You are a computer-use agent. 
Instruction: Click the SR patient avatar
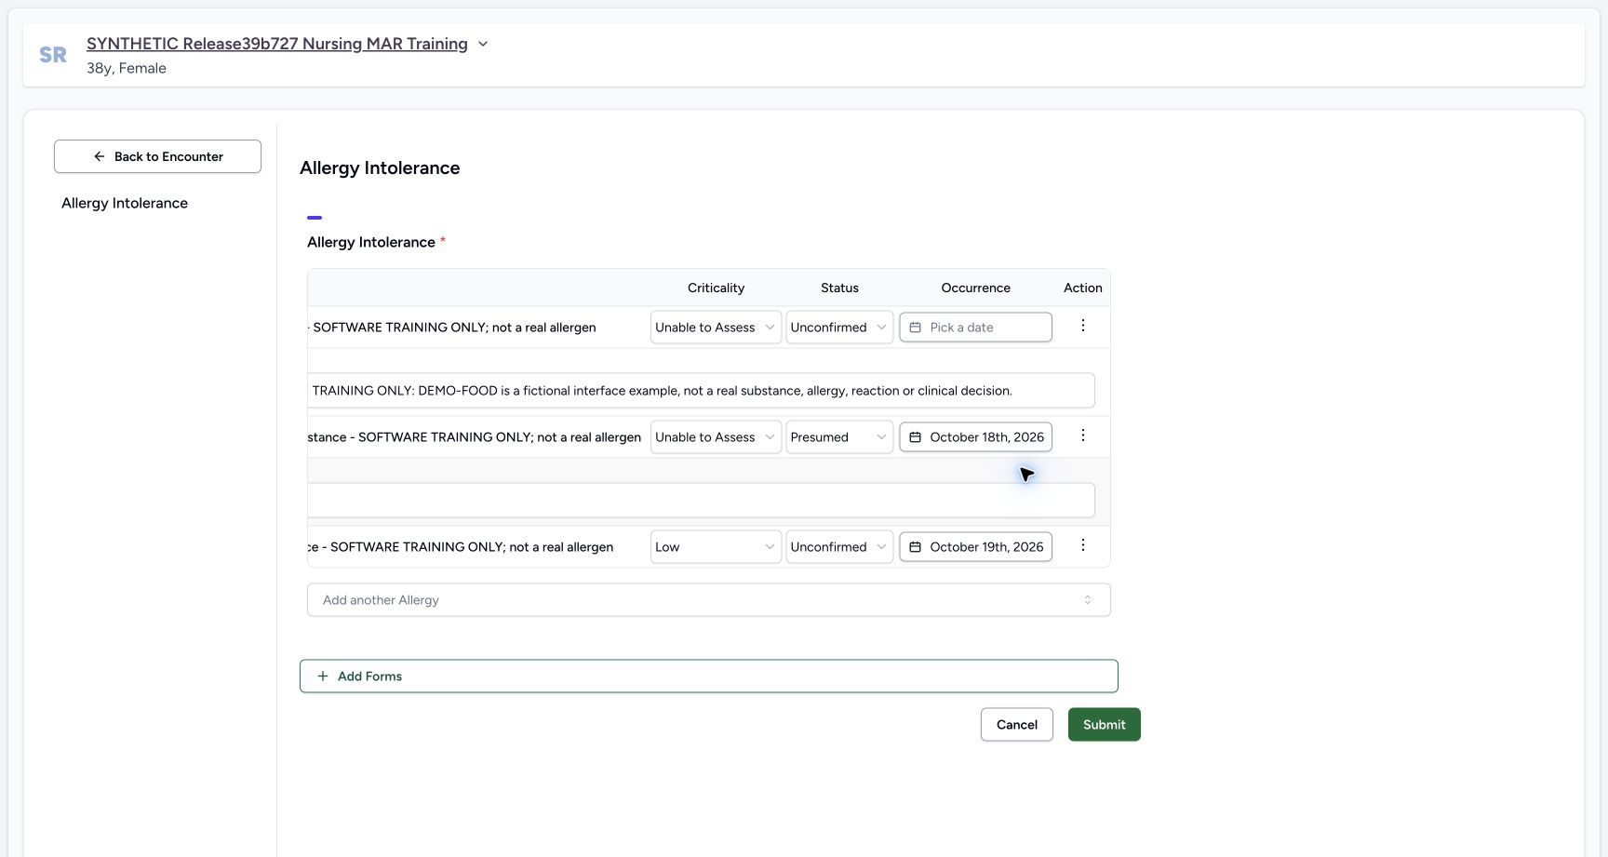click(x=53, y=55)
